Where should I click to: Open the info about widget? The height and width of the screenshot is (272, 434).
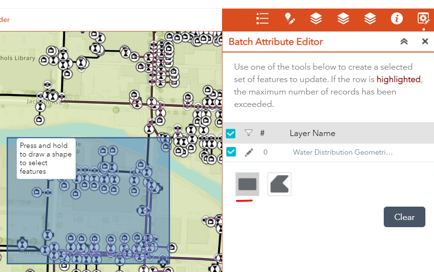pyautogui.click(x=397, y=19)
